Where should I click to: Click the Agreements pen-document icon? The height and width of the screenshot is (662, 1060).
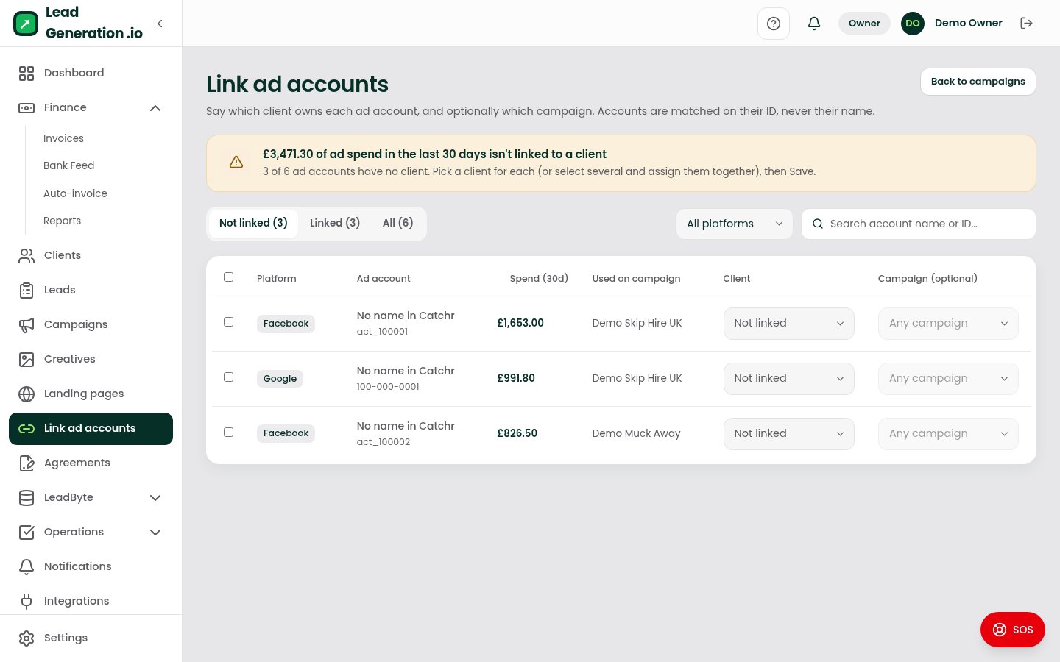point(26,463)
